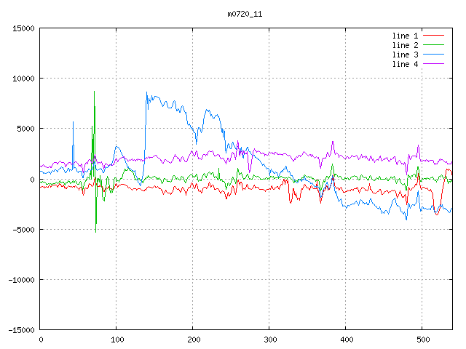Click the chart title m0720_11
The height and width of the screenshot is (349, 466).
point(244,14)
